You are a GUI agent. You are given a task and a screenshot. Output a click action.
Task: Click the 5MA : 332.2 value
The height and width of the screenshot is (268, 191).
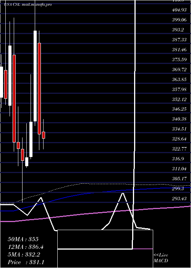tap(24, 255)
